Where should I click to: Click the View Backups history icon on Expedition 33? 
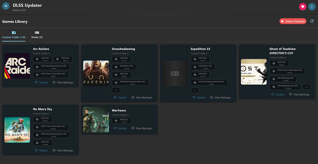(211, 97)
